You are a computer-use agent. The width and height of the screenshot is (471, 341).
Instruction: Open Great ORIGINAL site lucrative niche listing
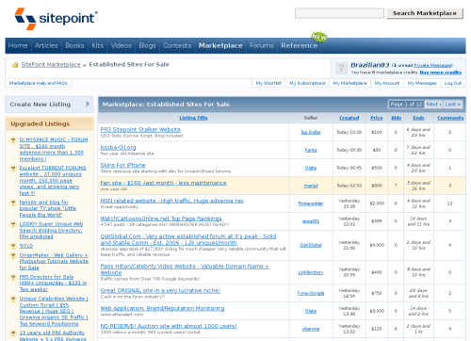coord(160,290)
